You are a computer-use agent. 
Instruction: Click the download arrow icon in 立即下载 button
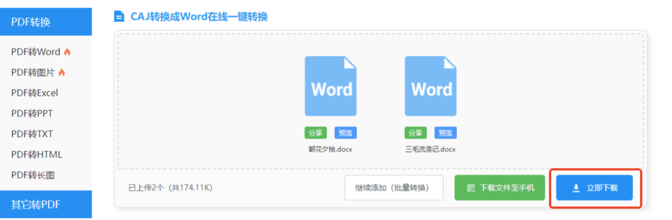click(576, 188)
